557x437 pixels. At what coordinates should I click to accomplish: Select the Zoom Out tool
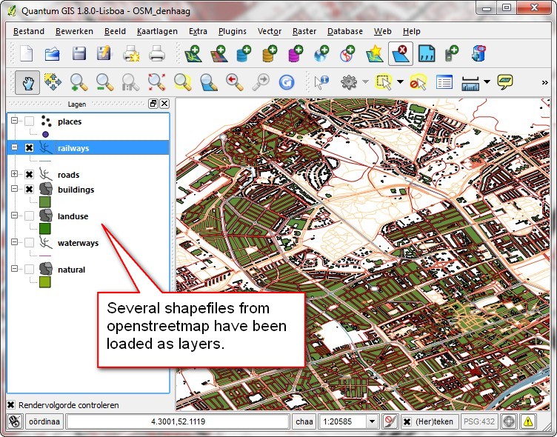(x=104, y=82)
